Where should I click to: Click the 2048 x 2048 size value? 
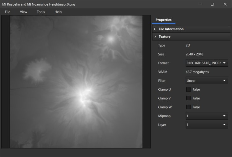click(194, 54)
